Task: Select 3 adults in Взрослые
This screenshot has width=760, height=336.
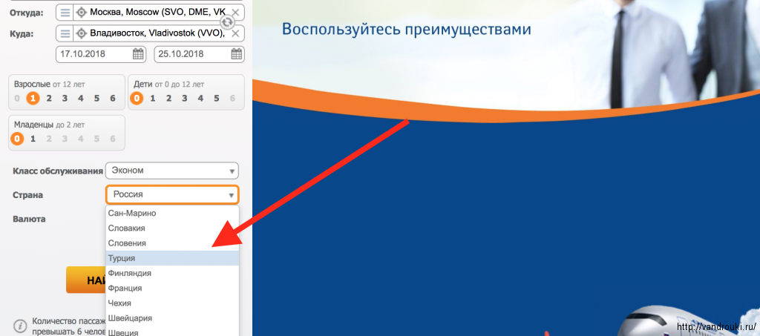Action: (65, 99)
